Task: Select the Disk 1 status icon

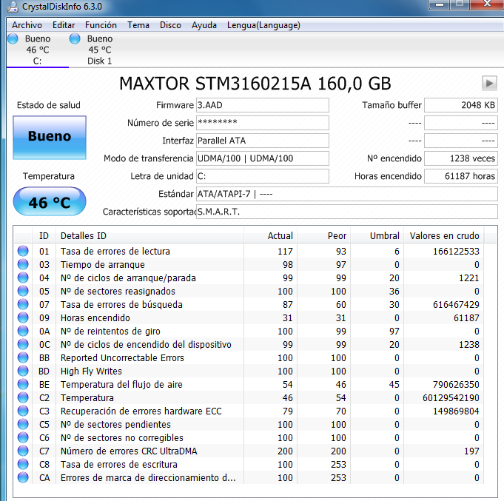Action: coord(75,38)
